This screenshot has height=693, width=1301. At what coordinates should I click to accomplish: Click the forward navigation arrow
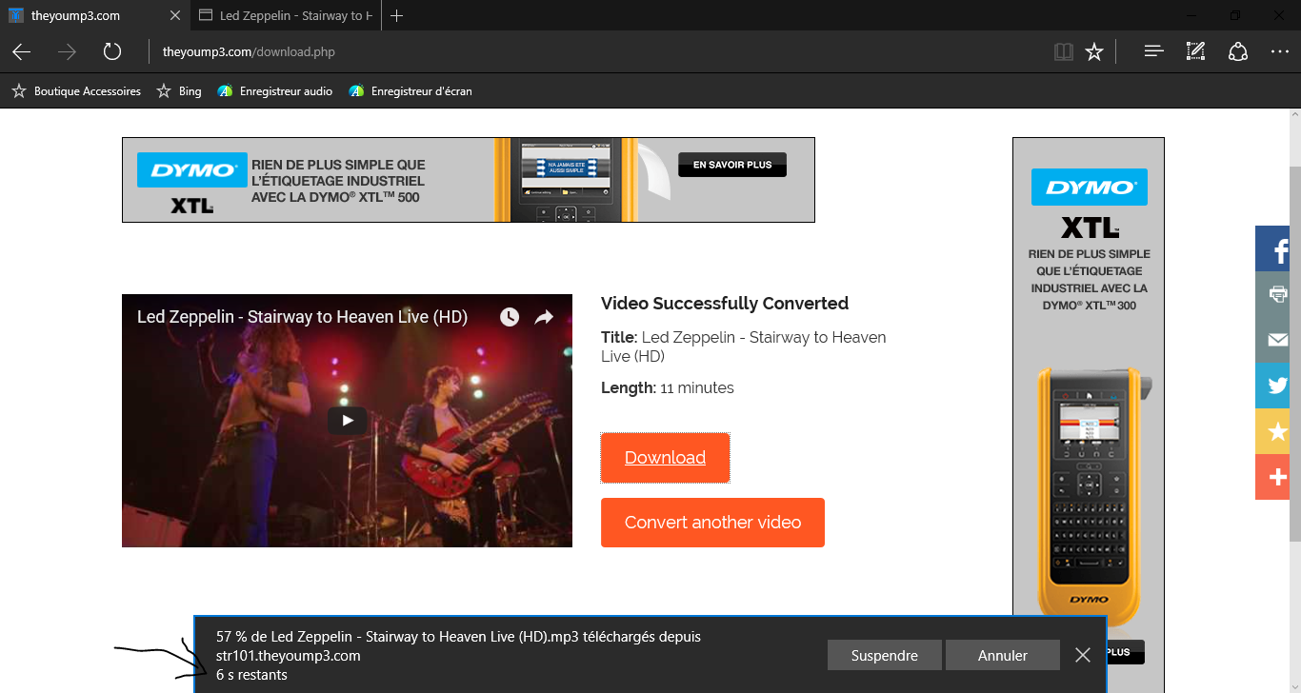click(67, 51)
